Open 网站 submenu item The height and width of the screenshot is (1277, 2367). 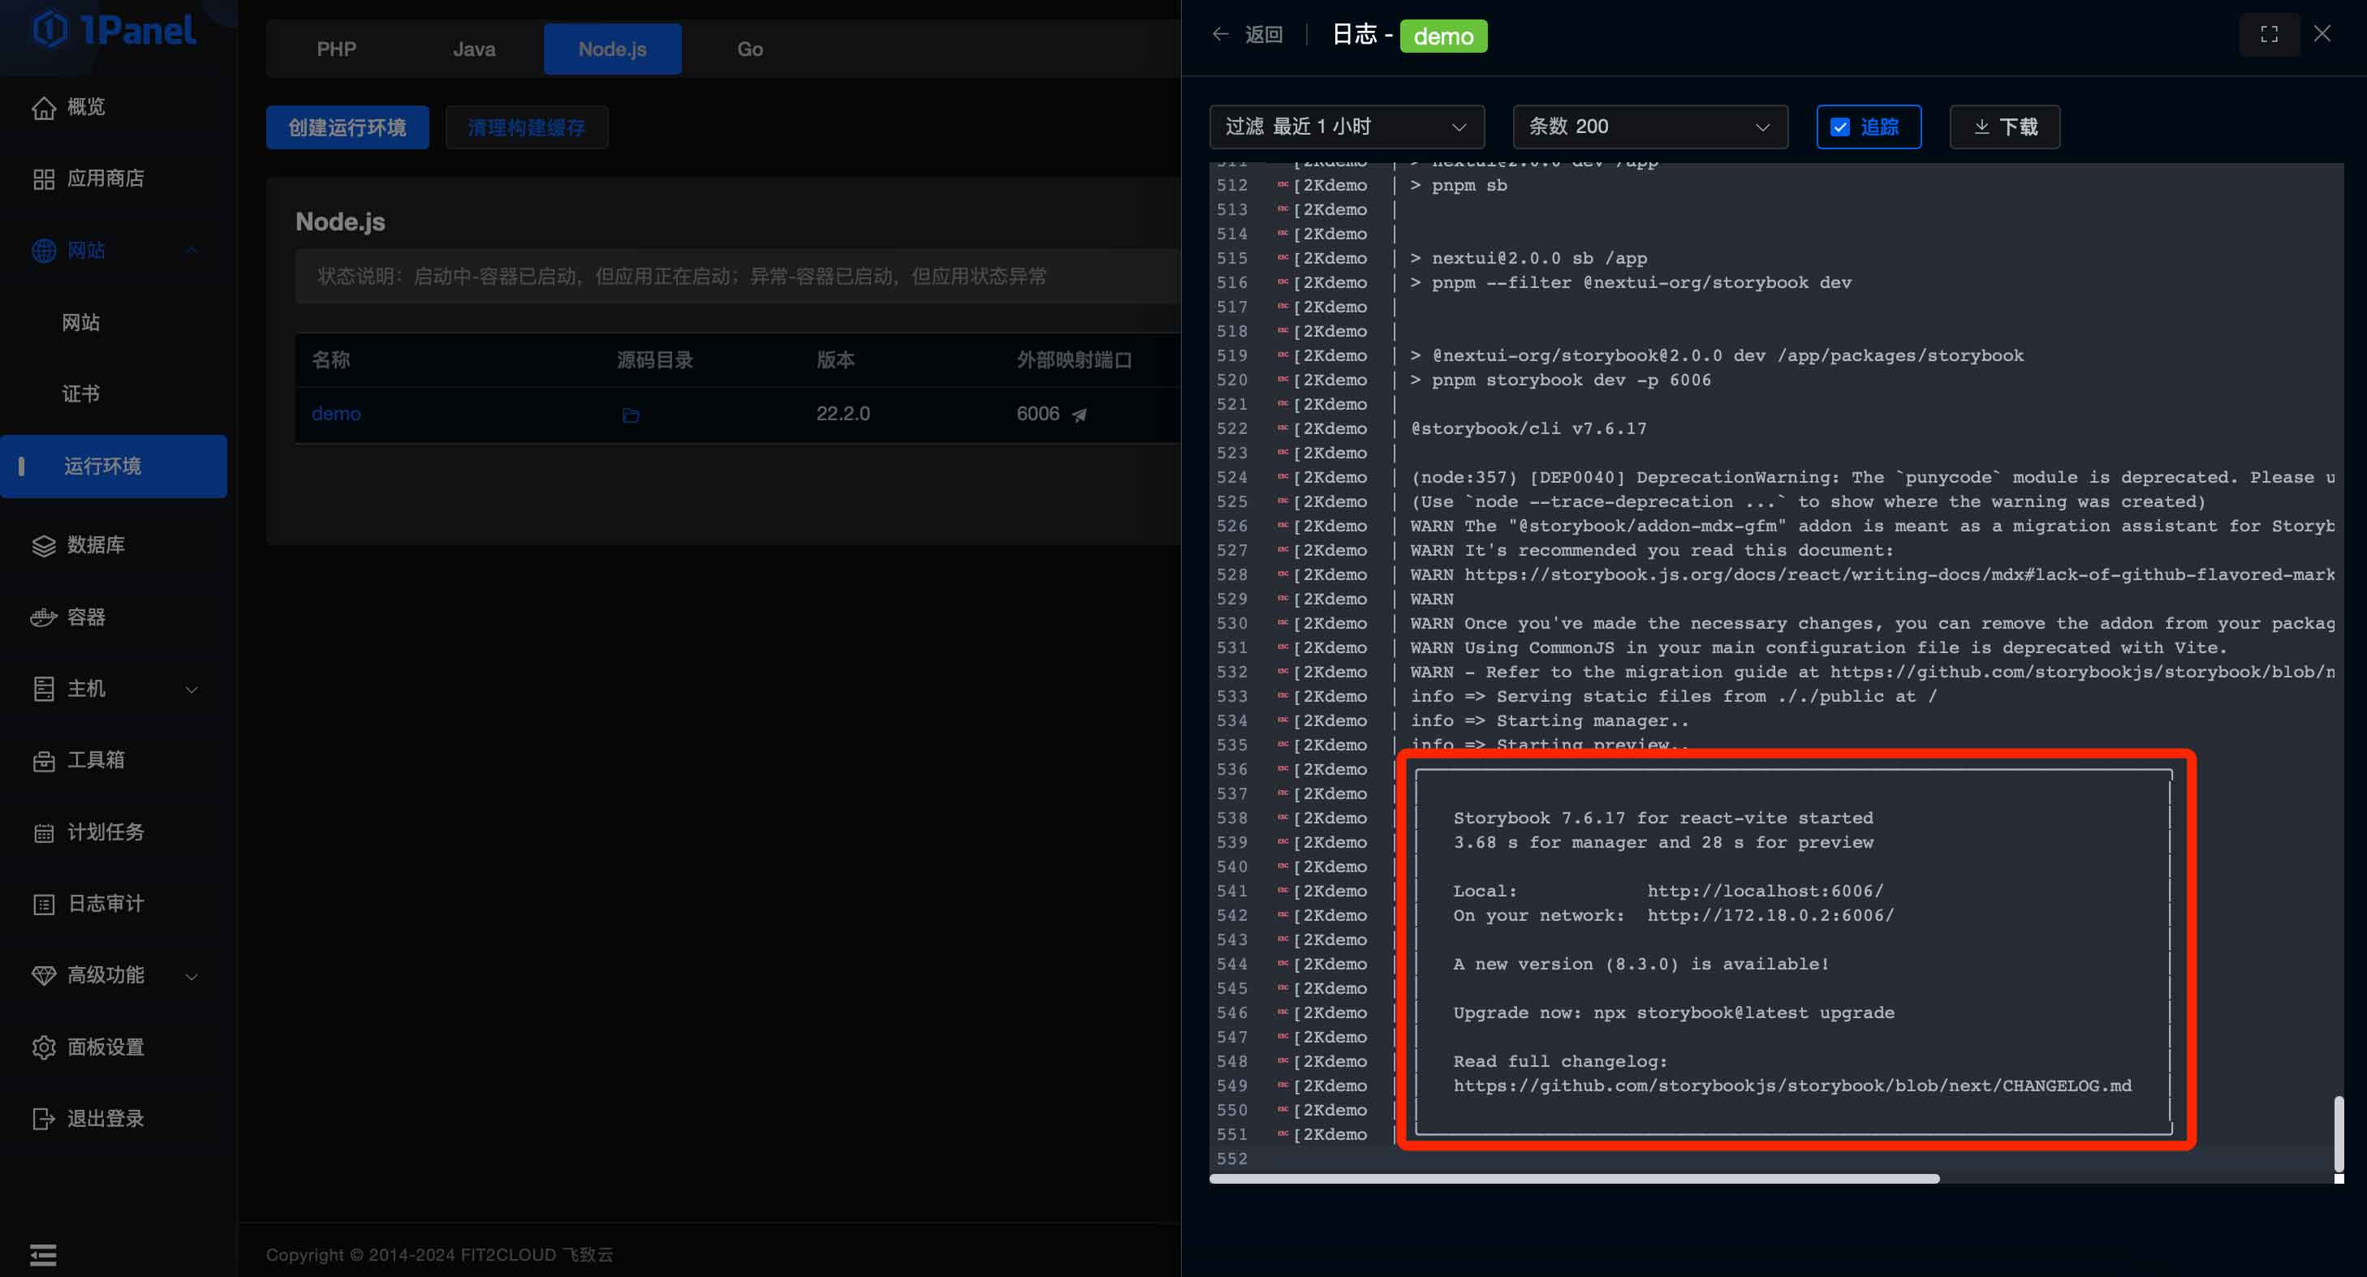(x=81, y=322)
